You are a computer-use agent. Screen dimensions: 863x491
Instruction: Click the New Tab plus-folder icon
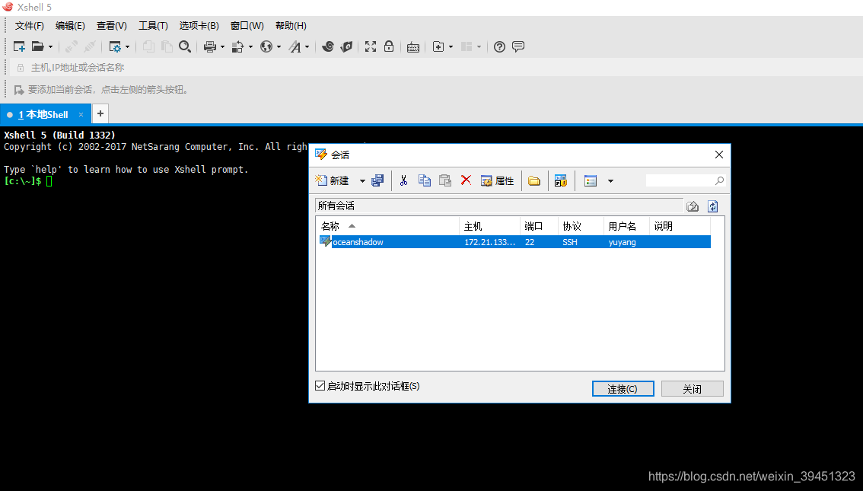pos(438,46)
